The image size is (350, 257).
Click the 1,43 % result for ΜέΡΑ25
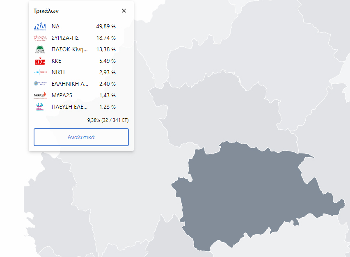point(107,95)
